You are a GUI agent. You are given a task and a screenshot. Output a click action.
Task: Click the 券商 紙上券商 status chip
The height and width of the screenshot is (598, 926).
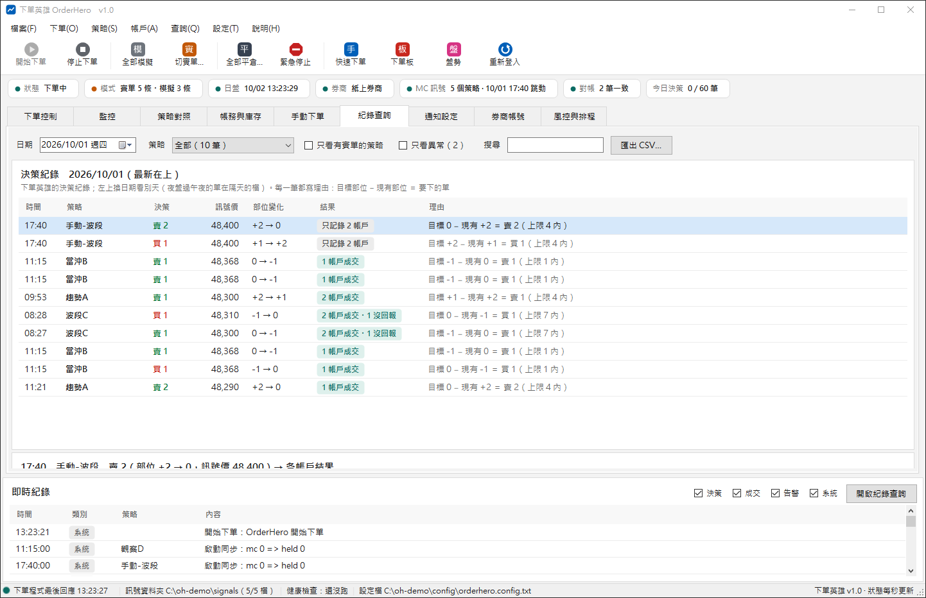point(354,89)
